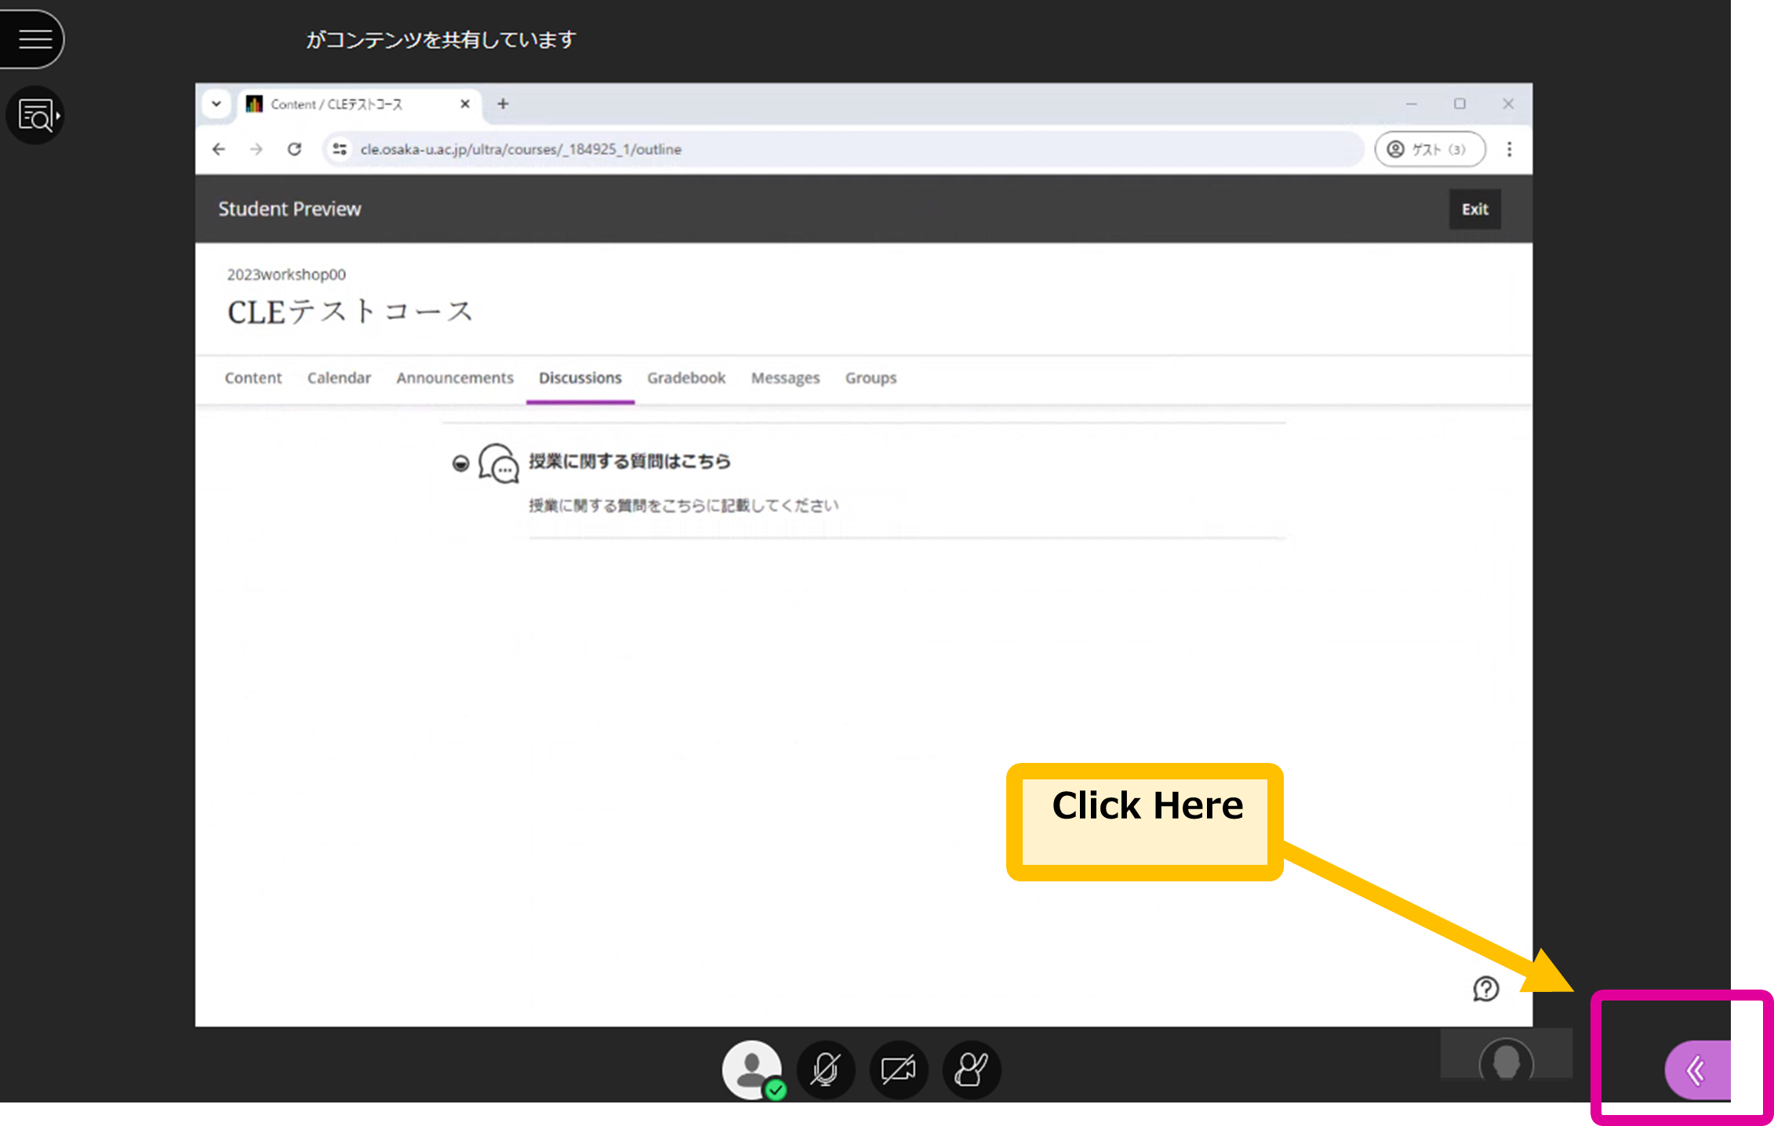Click the URL address bar
This screenshot has width=1774, height=1126.
click(843, 149)
